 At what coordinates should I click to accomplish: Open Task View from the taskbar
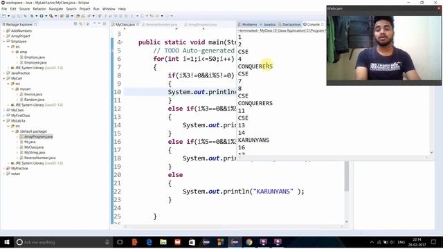tap(120, 242)
